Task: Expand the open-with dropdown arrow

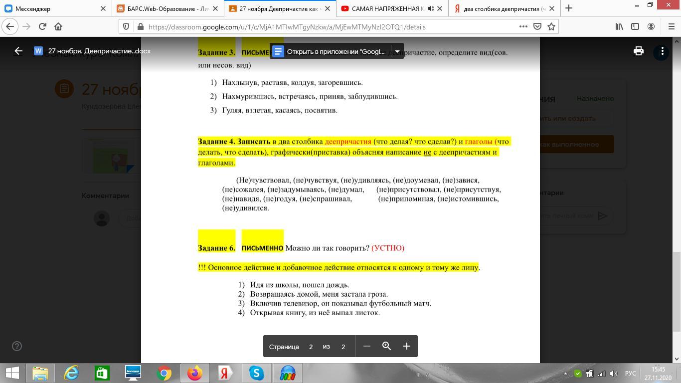Action: tap(397, 51)
